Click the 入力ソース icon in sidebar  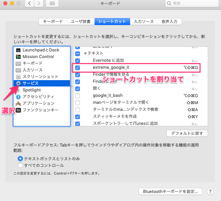click(x=18, y=70)
